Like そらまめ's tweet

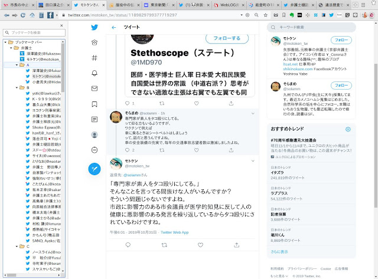(197, 150)
